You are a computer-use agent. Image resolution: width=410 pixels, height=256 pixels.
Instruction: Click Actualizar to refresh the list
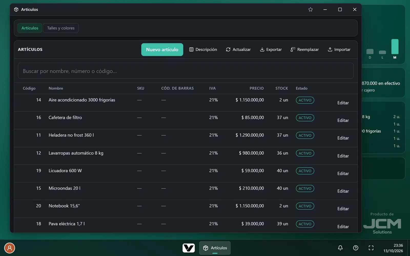click(x=238, y=49)
